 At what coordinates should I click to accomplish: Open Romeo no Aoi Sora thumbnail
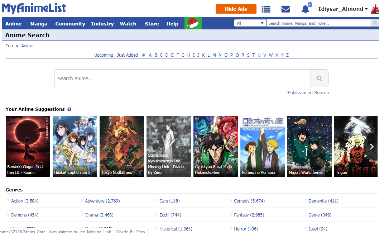click(x=263, y=147)
